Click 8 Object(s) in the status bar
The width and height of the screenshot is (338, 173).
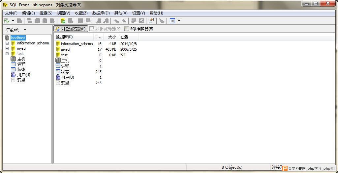[232, 167]
